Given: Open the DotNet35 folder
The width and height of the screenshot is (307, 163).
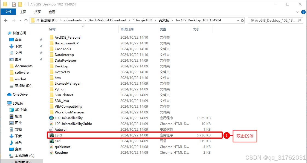Looking at the screenshot, I should click(62, 72).
